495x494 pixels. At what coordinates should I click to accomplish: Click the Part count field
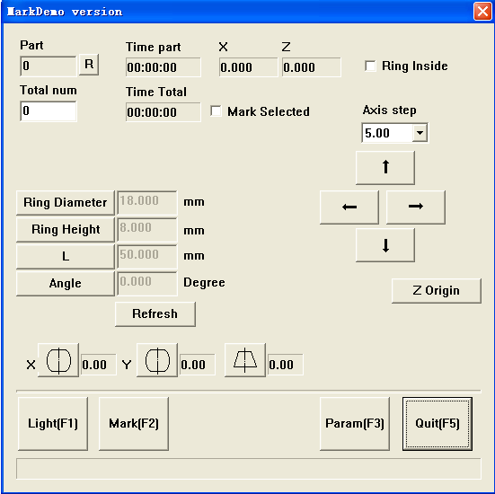pyautogui.click(x=49, y=66)
